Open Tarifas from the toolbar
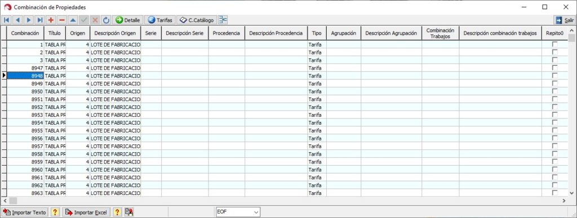Viewport: 577px width, 218px height. tap(159, 20)
